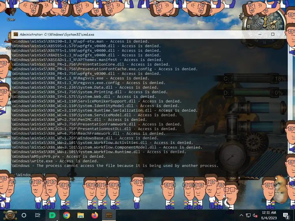Click the System.Runtime.Serialization.dll line
The image size is (295, 221).
click(x=105, y=110)
